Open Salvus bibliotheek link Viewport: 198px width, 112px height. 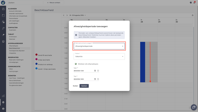(x=15, y=81)
